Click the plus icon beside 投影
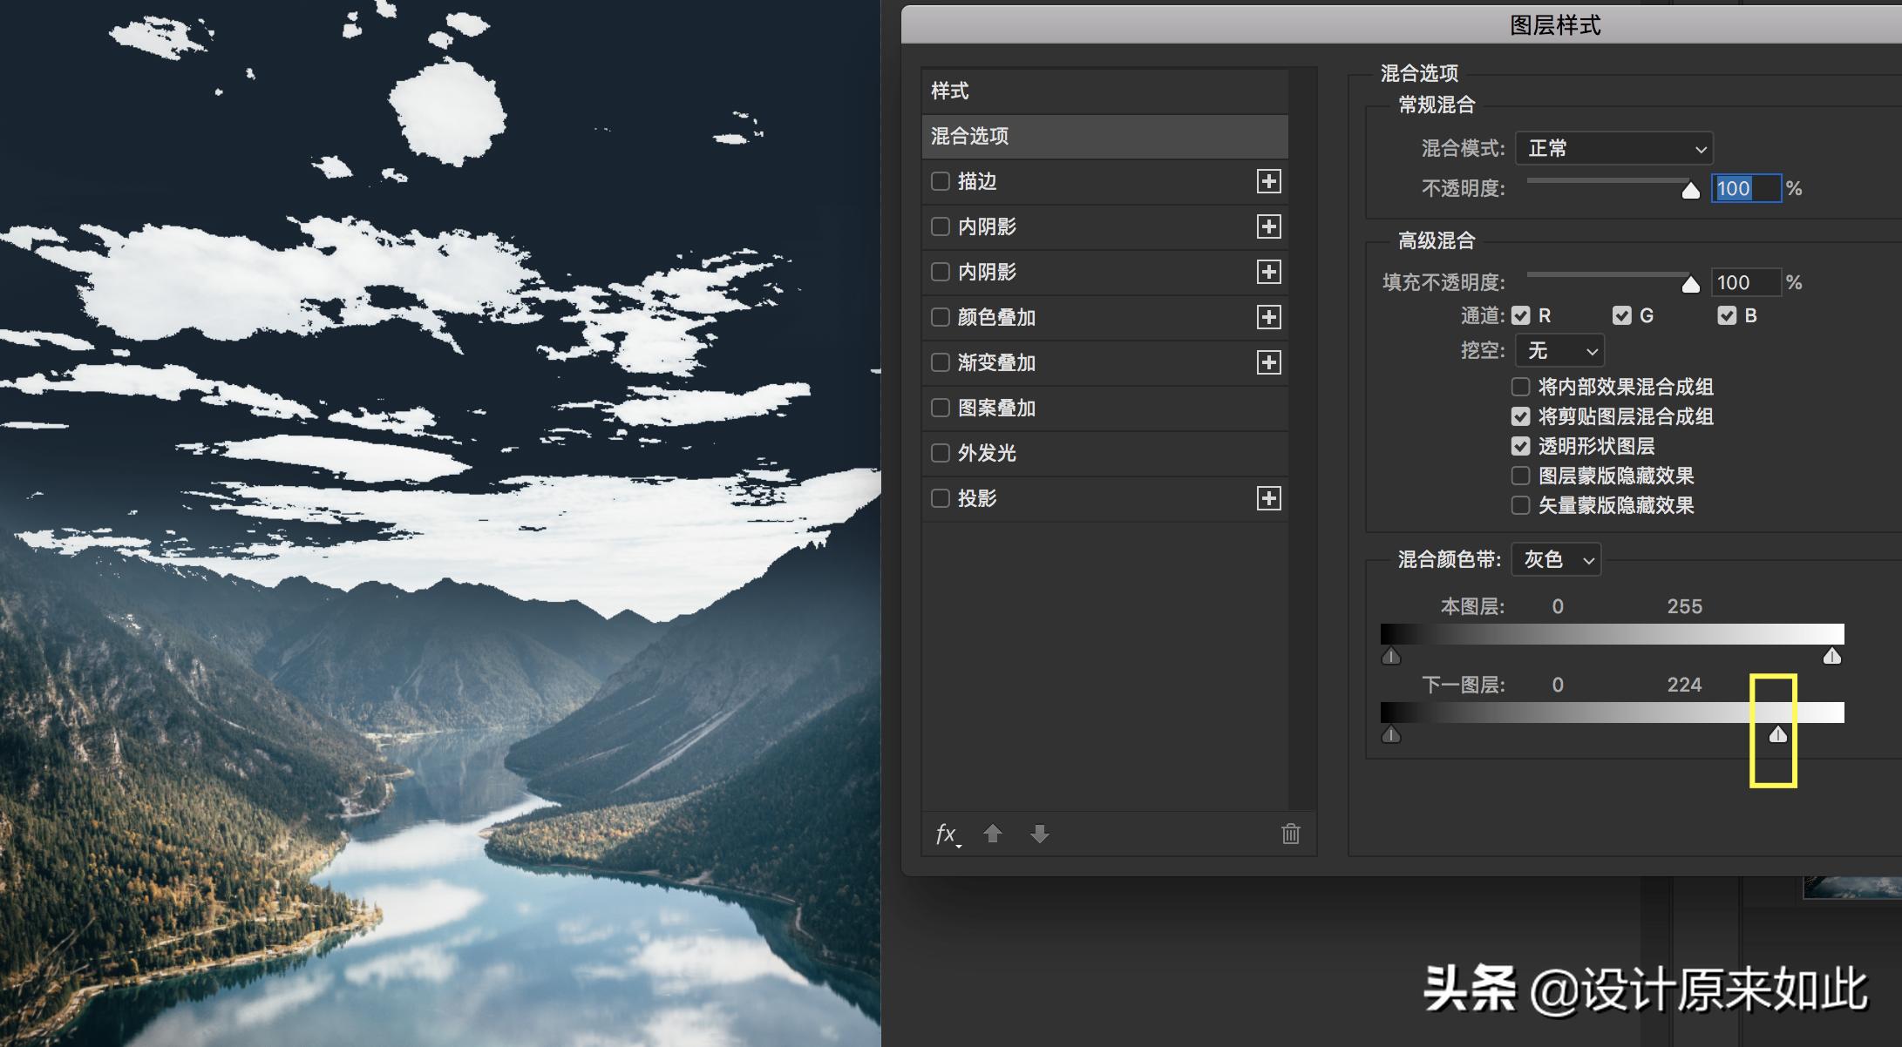This screenshot has height=1047, width=1902. [x=1269, y=498]
